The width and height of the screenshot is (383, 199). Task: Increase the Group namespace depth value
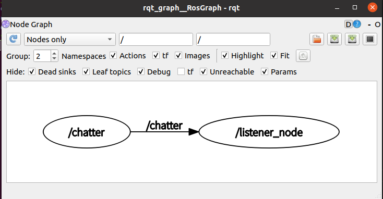54,53
